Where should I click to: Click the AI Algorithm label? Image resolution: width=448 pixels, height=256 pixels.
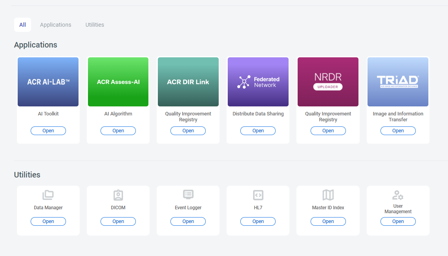click(x=118, y=114)
